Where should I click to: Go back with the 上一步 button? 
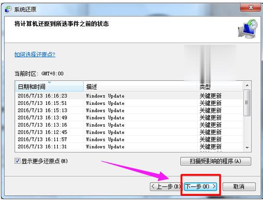[165, 186]
